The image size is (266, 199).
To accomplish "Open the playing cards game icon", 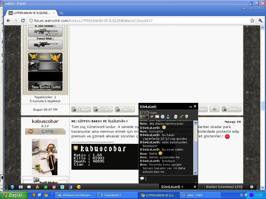I will click(x=176, y=117).
